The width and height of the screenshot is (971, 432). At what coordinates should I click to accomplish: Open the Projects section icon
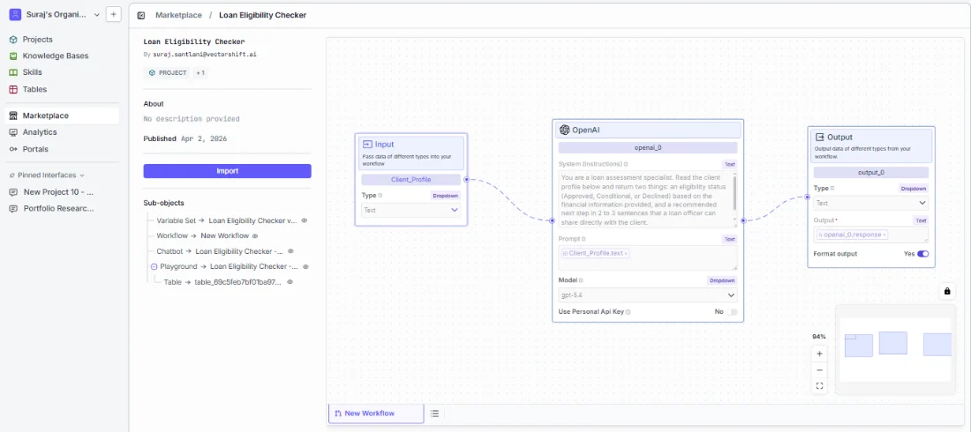[x=13, y=40]
